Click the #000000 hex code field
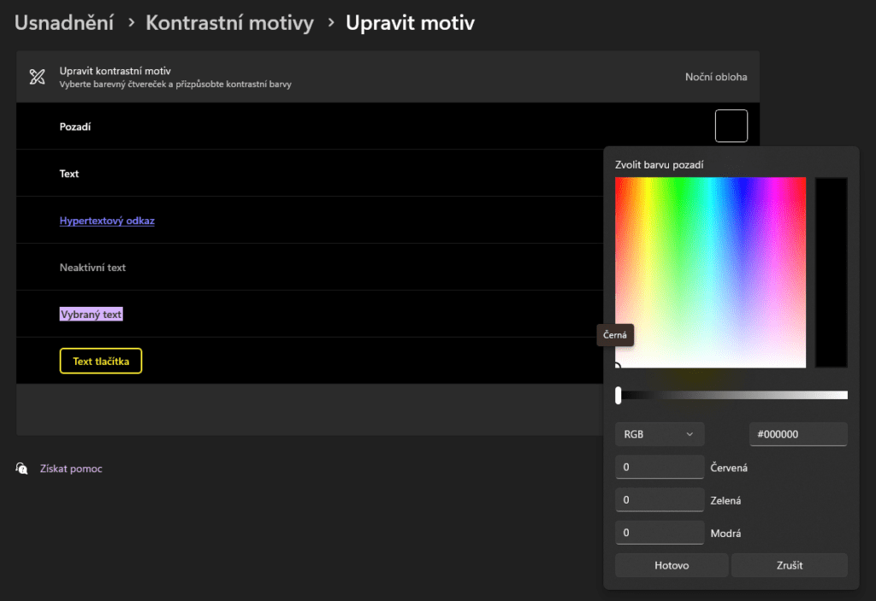This screenshot has height=601, width=876. point(797,434)
